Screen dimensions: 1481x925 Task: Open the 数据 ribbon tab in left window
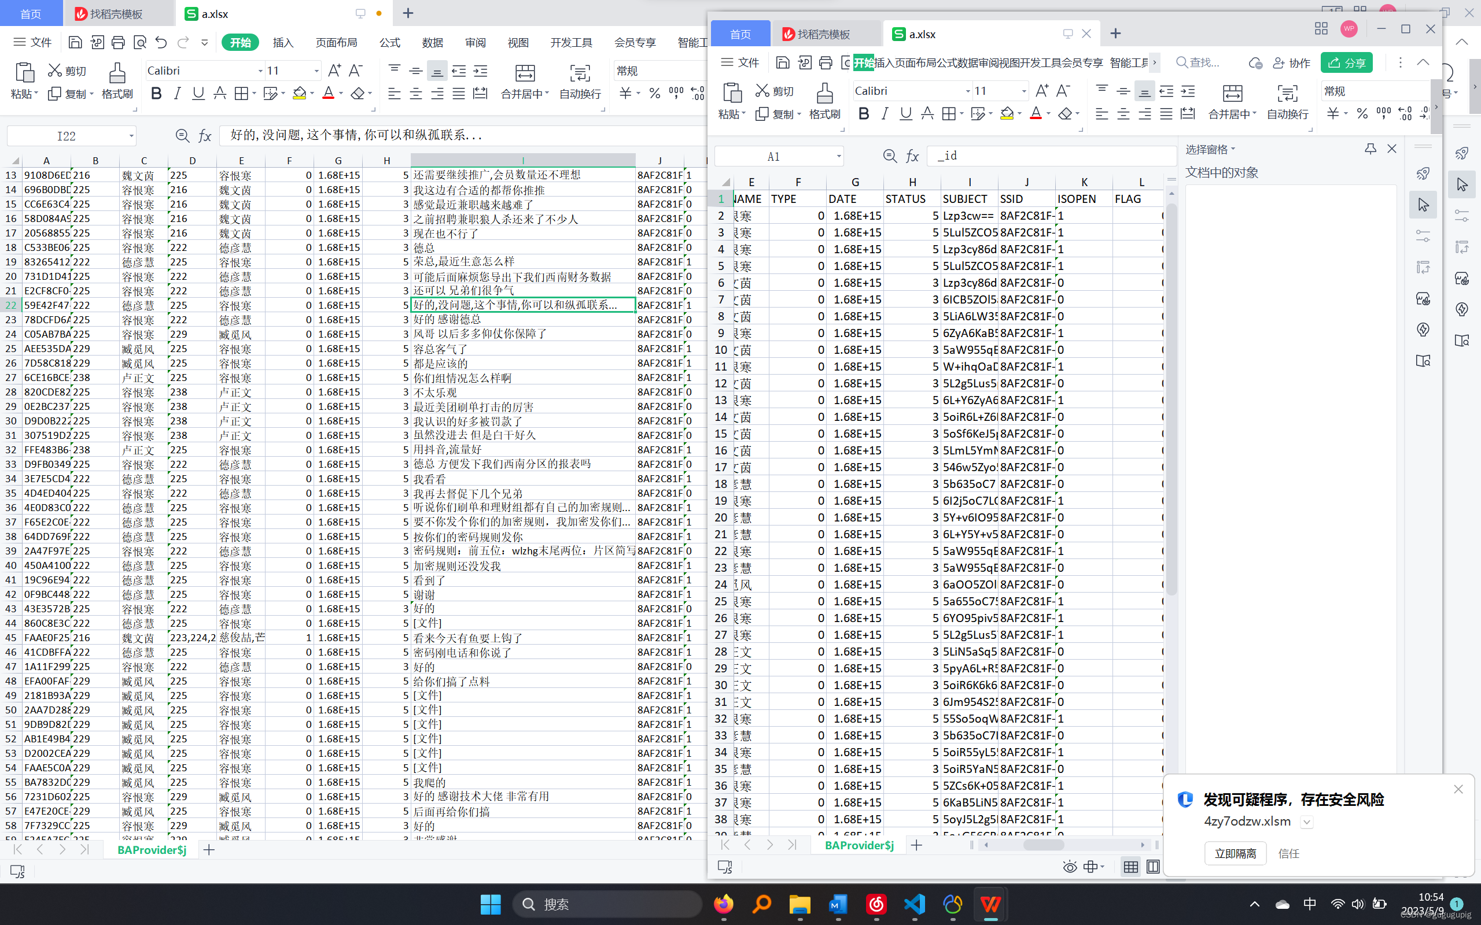(432, 42)
